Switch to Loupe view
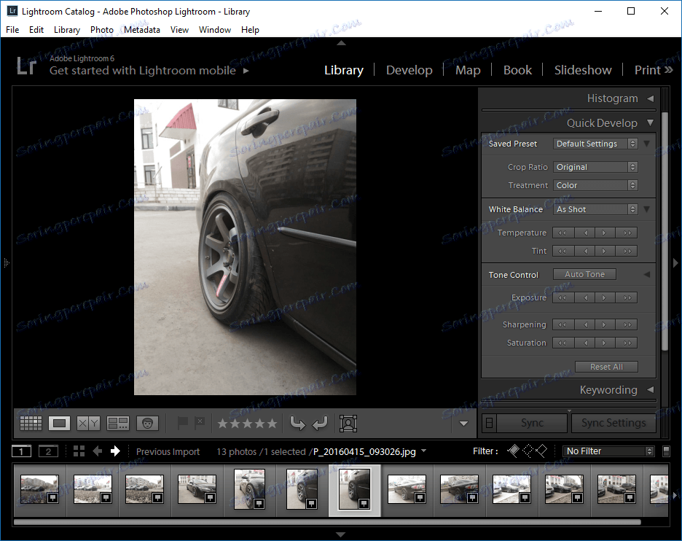The width and height of the screenshot is (682, 541). point(59,423)
